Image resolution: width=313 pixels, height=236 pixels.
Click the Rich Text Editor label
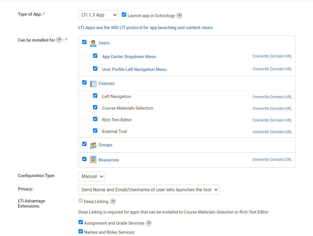click(x=117, y=120)
